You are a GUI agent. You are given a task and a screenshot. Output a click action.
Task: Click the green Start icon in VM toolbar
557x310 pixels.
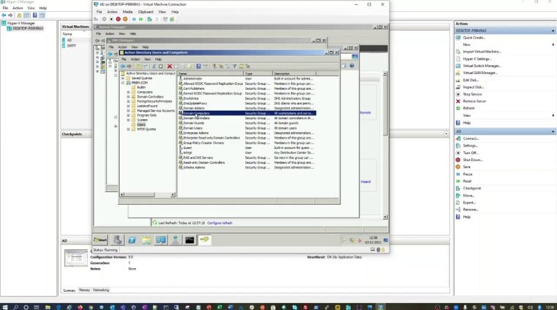click(x=141, y=20)
